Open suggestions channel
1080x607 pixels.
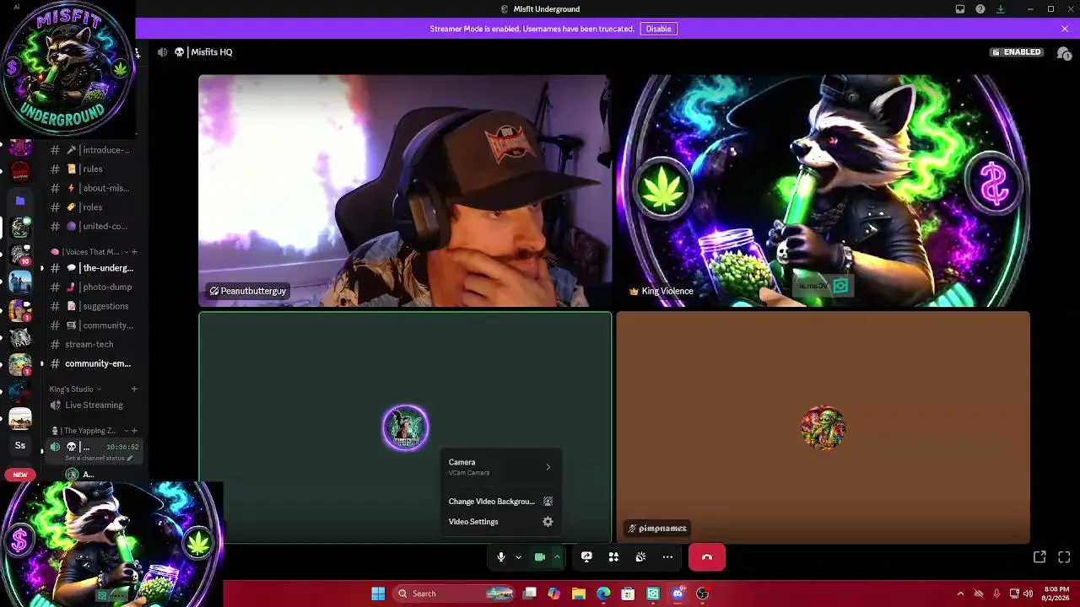pos(93,306)
